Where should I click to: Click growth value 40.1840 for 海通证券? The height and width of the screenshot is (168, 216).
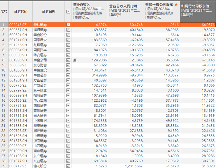(136, 30)
